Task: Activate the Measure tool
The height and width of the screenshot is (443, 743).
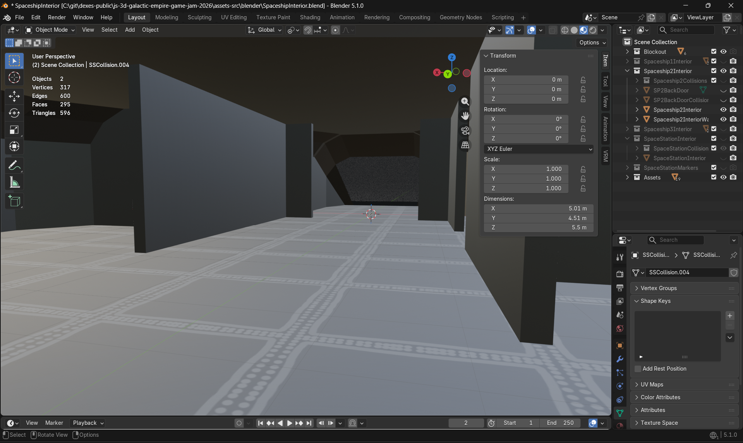Action: tap(14, 182)
